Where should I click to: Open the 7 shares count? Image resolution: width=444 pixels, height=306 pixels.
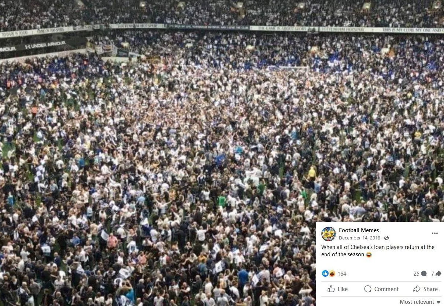[433, 273]
